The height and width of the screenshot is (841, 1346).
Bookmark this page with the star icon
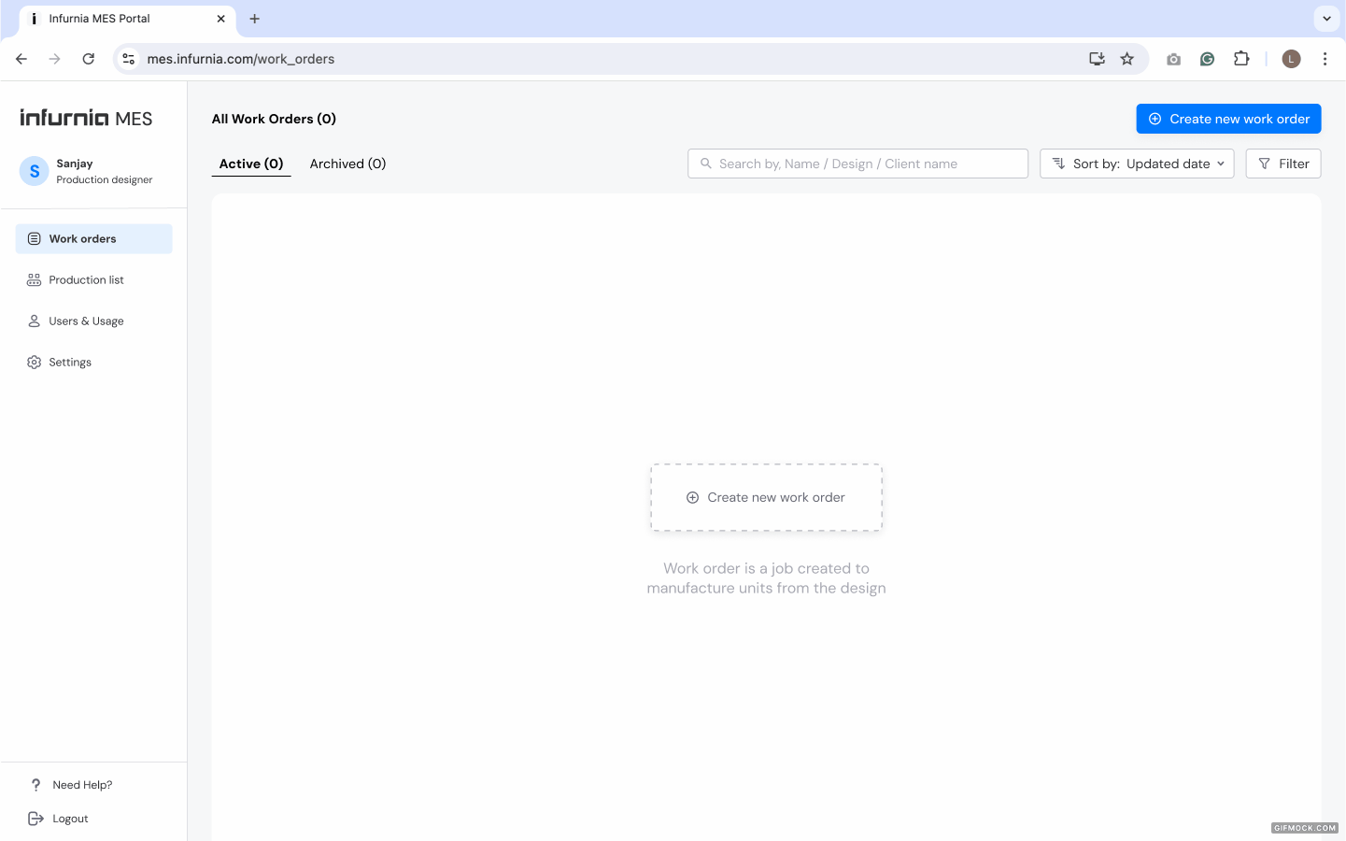click(1127, 59)
